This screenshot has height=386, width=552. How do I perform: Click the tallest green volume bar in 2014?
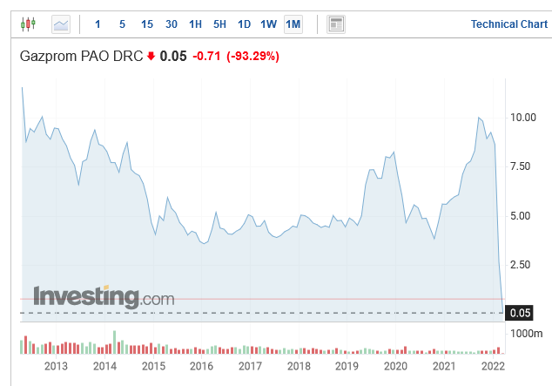pos(114,342)
